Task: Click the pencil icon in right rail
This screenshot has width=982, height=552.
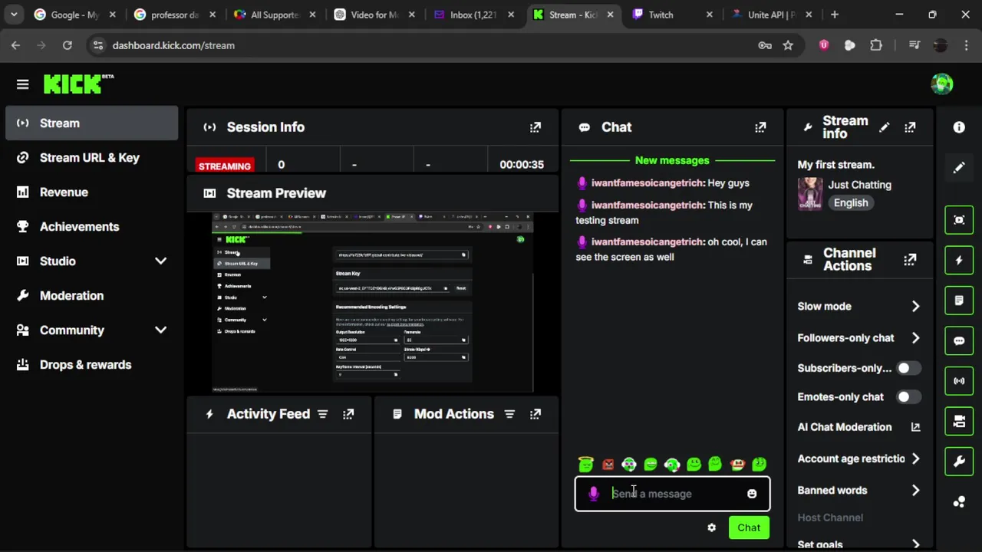Action: (x=959, y=167)
